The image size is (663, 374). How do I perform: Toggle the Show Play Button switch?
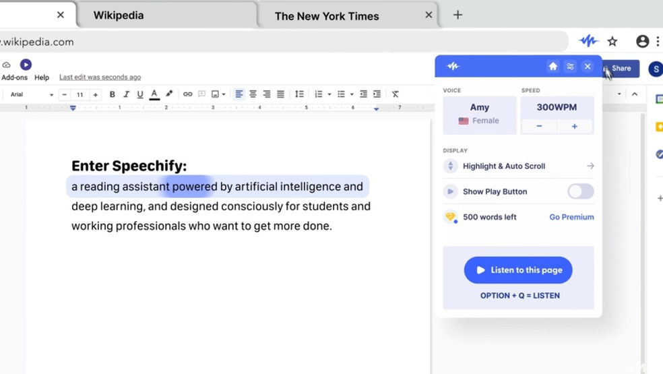tap(581, 191)
